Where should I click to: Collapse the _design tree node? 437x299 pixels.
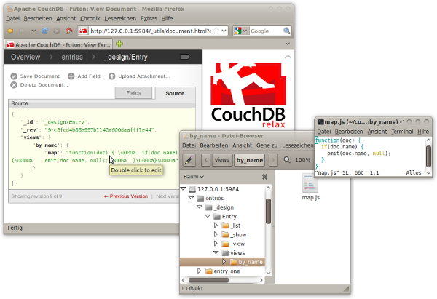(x=200, y=207)
